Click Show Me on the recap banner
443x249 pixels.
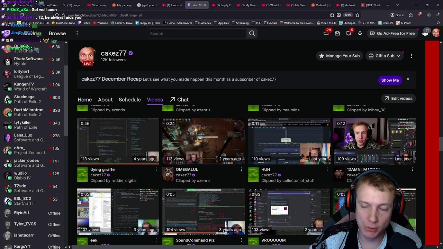(x=390, y=80)
